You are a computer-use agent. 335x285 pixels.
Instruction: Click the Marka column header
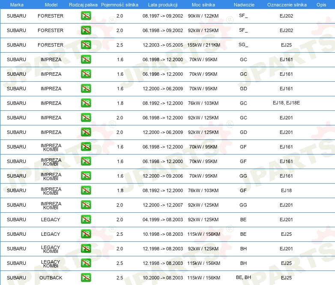(17, 5)
